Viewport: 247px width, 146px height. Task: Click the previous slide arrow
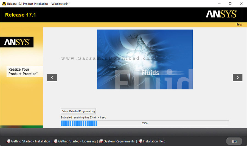[x=52, y=78]
